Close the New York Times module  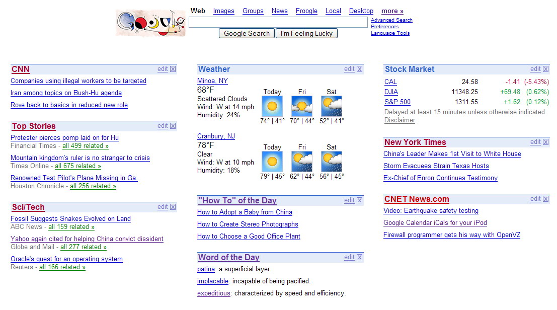pos(546,142)
